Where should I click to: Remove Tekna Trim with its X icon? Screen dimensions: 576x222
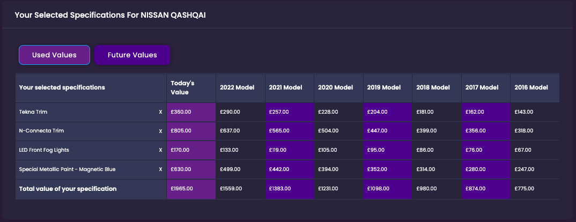click(160, 112)
